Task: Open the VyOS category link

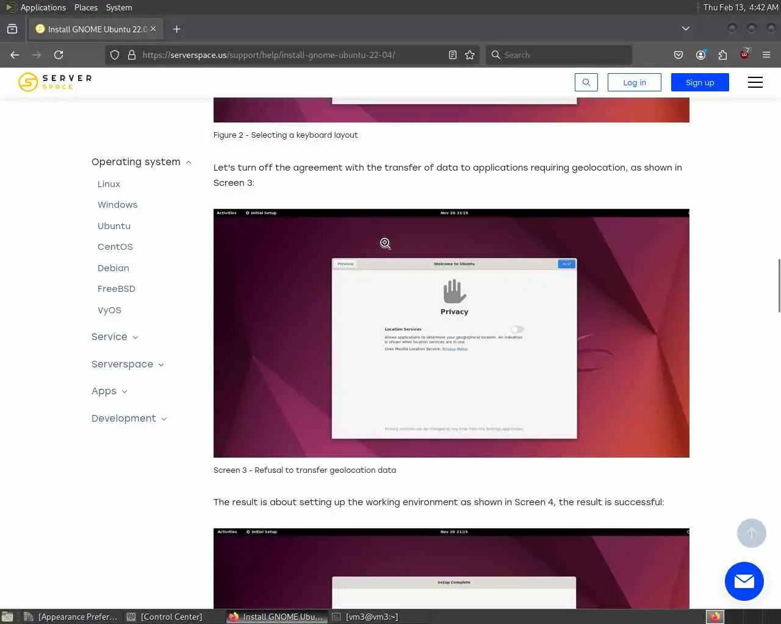Action: [x=109, y=310]
